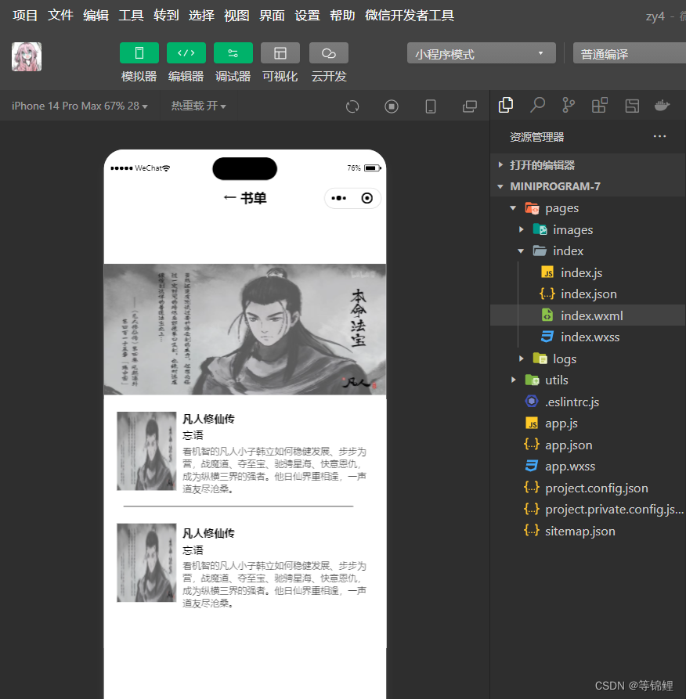686x699 pixels.
Task: Toggle the 调试器 debugger panel button
Action: pyautogui.click(x=233, y=53)
